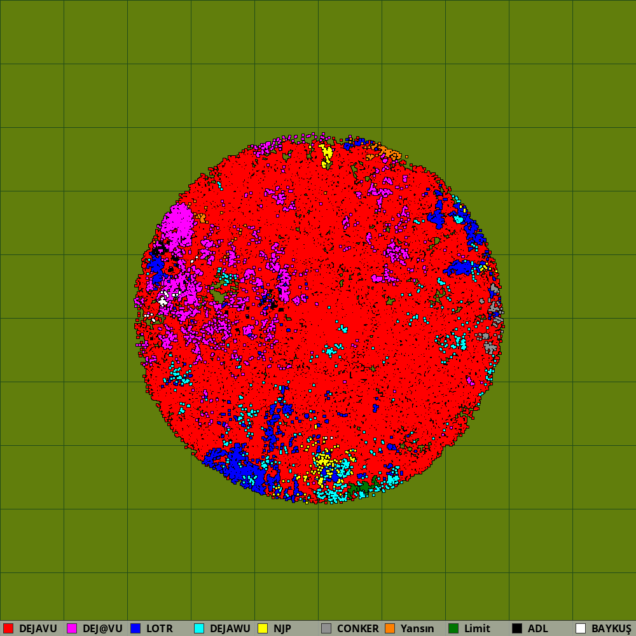Select the LOTR legend label

160,629
